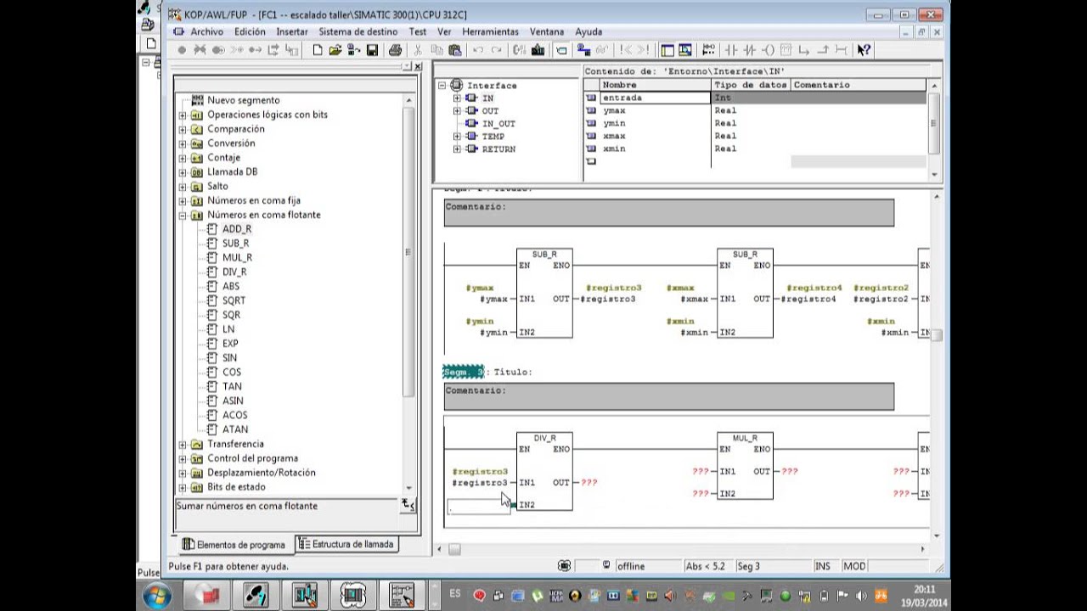This screenshot has width=1087, height=611.
Task: Expand the TEMP node in Interface tree
Action: tap(457, 137)
